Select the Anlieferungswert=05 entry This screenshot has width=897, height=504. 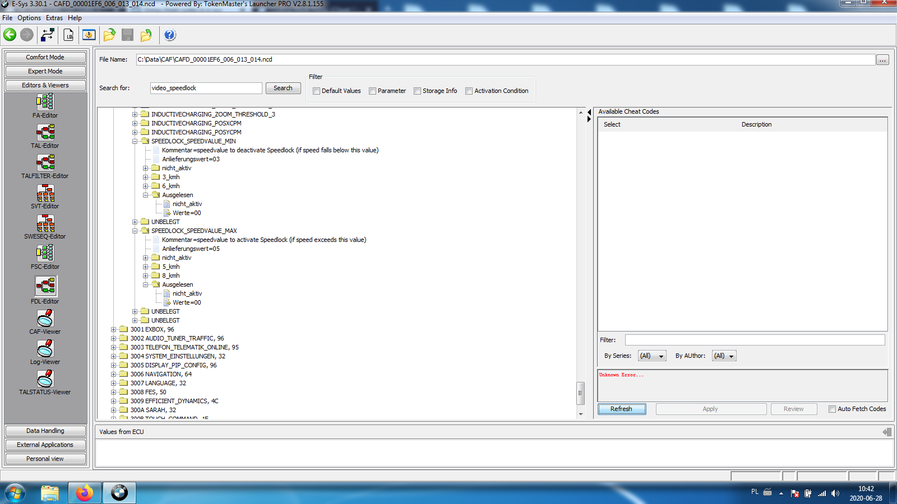point(191,249)
